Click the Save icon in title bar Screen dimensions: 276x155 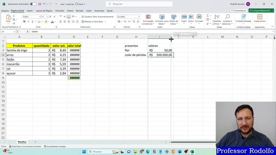[40, 4]
